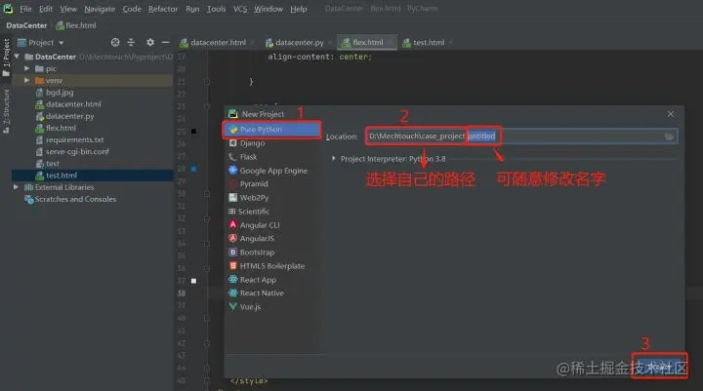This screenshot has width=703, height=391.
Task: Click the locate/scroll-from-source target icon
Action: pyautogui.click(x=115, y=42)
